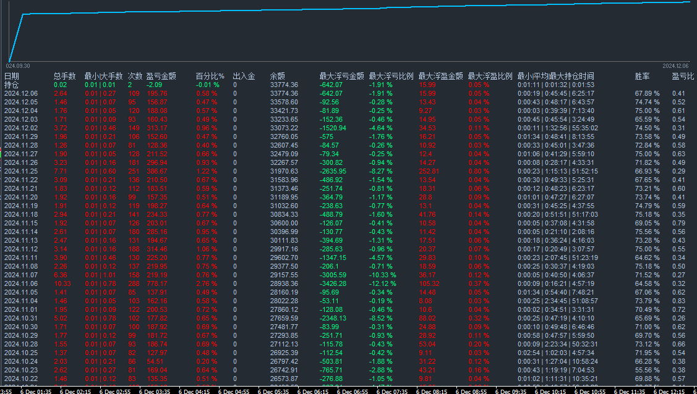Viewport: 697px width, 394px height.
Task: Click the 出入金 column header
Action: click(x=244, y=77)
